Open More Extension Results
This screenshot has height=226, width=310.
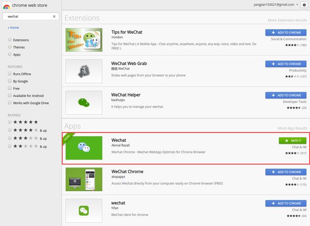tap(288, 20)
